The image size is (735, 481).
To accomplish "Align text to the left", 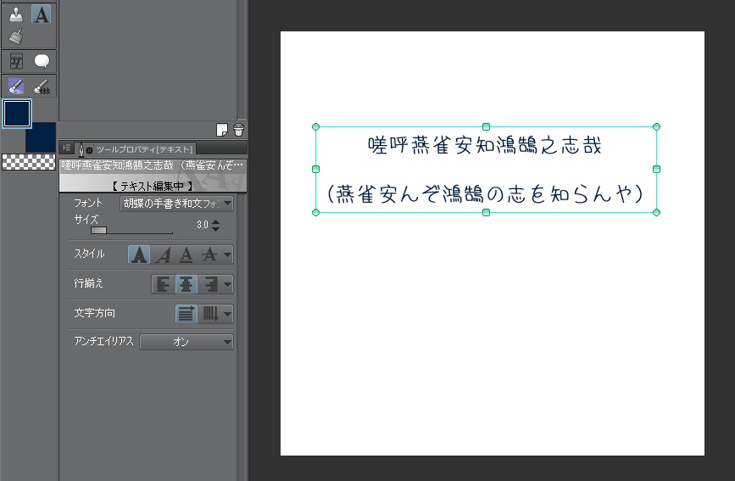I will (162, 284).
